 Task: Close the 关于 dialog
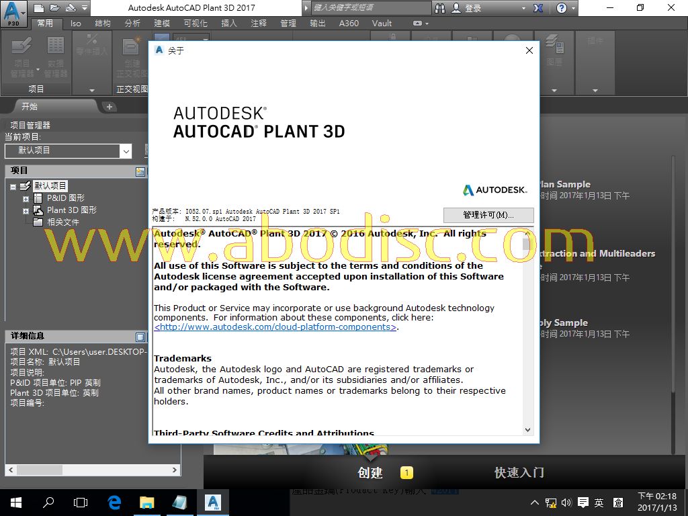pos(529,50)
